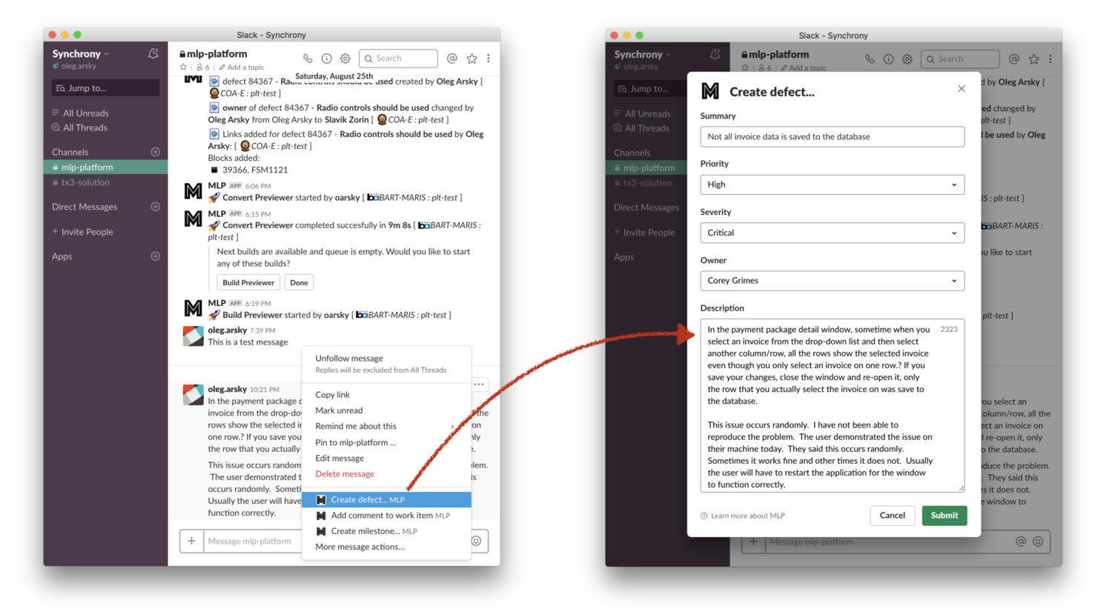Viewport: 1112px width, 612px height.
Task: Open the Priority dropdown set to High
Action: [832, 184]
